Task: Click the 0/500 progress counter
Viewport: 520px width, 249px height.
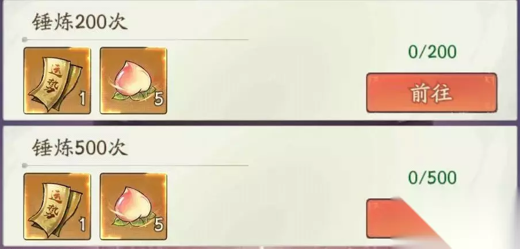Action: (x=432, y=178)
